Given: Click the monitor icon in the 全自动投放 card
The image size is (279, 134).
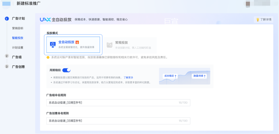Looking at the screenshot, I should [53, 45].
